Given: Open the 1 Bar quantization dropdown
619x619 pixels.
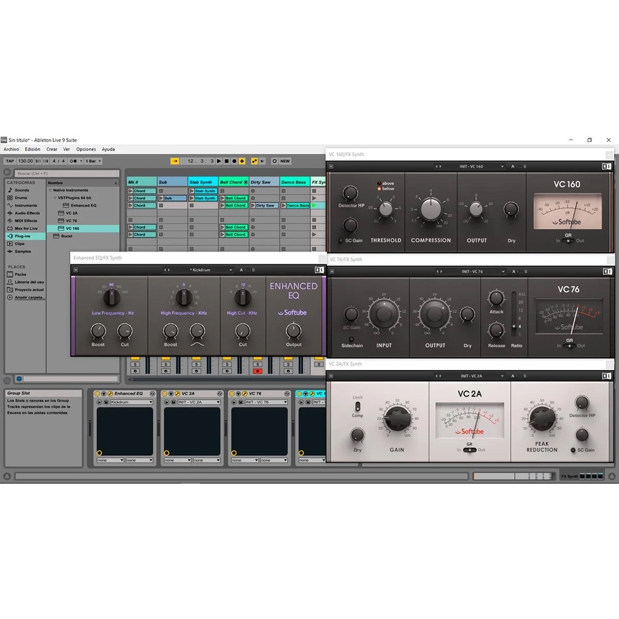Looking at the screenshot, I should (x=93, y=161).
